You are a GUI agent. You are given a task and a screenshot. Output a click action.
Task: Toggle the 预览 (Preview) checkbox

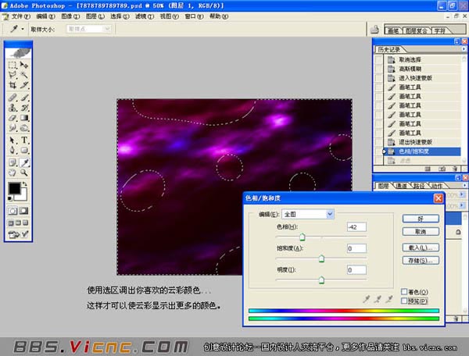pyautogui.click(x=404, y=301)
